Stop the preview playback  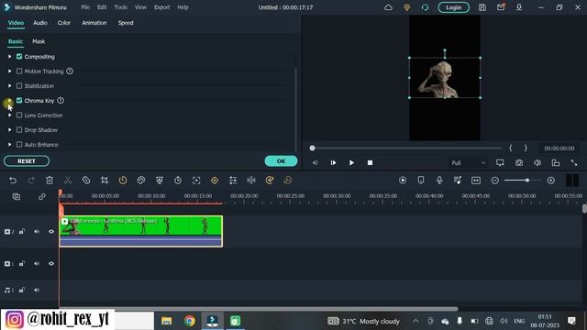coord(370,163)
